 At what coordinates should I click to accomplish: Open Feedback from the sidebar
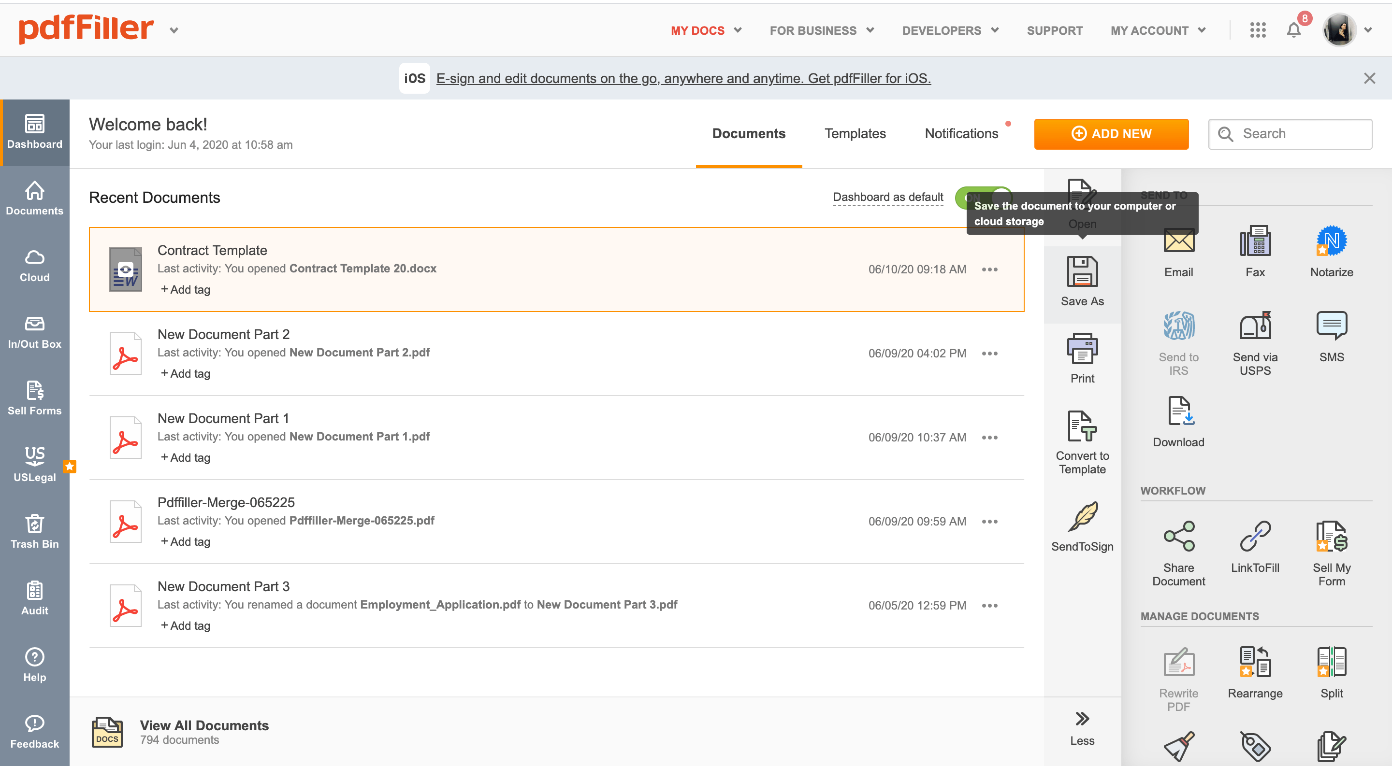(35, 732)
